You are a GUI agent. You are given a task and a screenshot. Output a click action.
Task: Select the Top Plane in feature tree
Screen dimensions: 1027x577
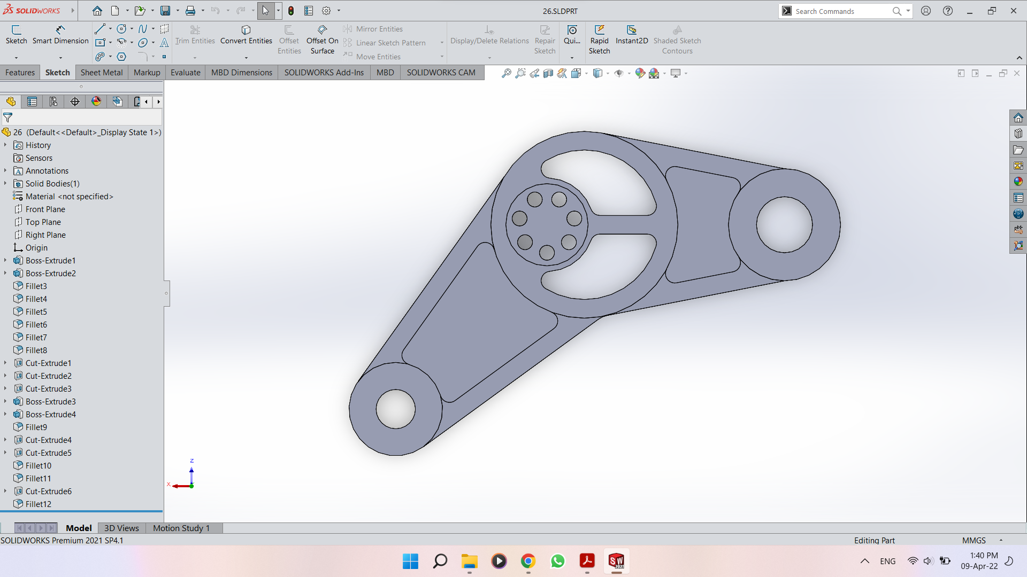pyautogui.click(x=43, y=222)
